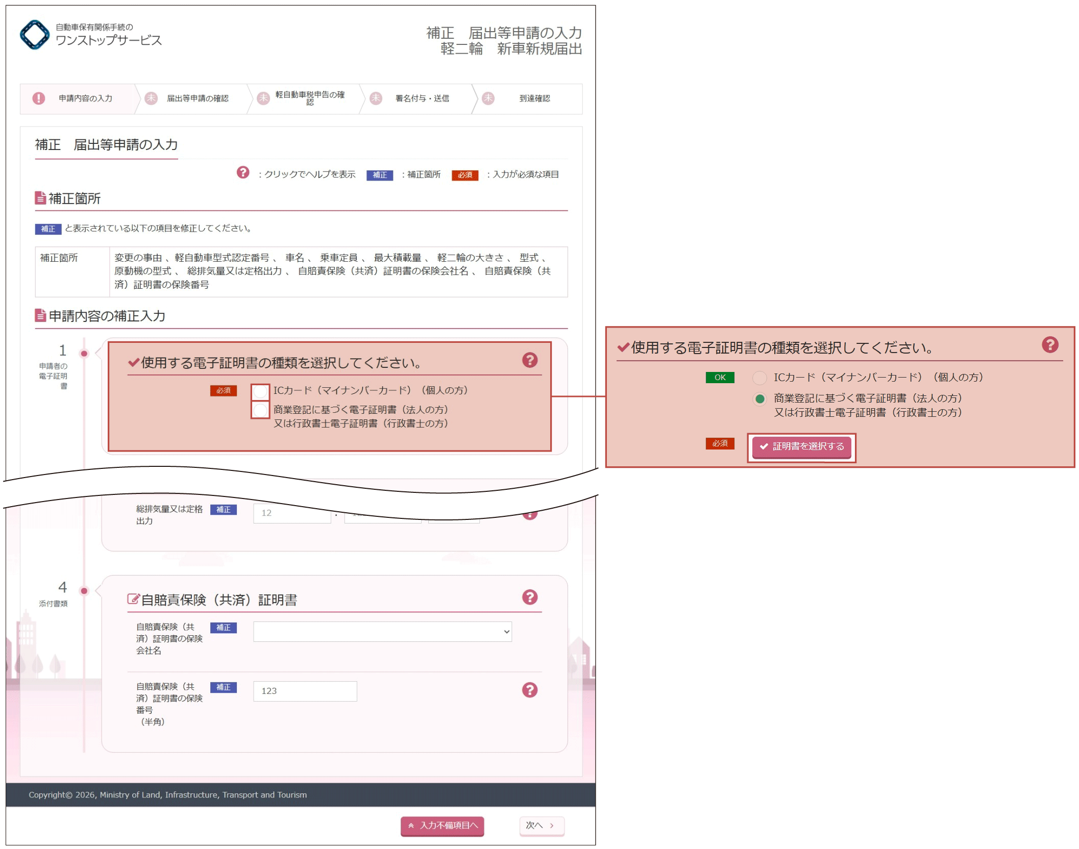Screen dimensions: 1079x849
Task: Click insurance number input field containing 123
Action: click(x=305, y=691)
